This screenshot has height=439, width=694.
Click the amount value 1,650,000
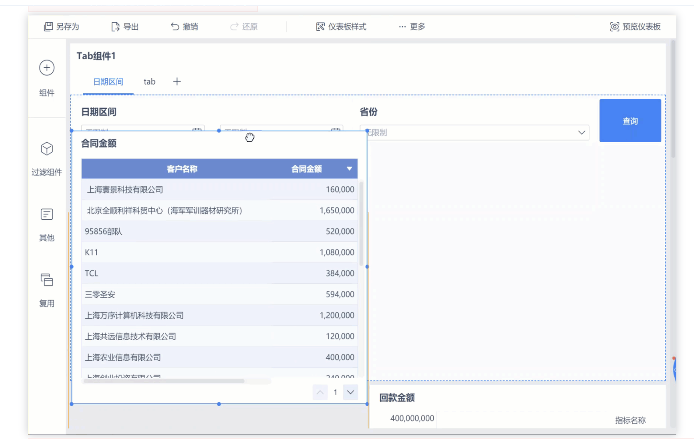[x=337, y=210]
